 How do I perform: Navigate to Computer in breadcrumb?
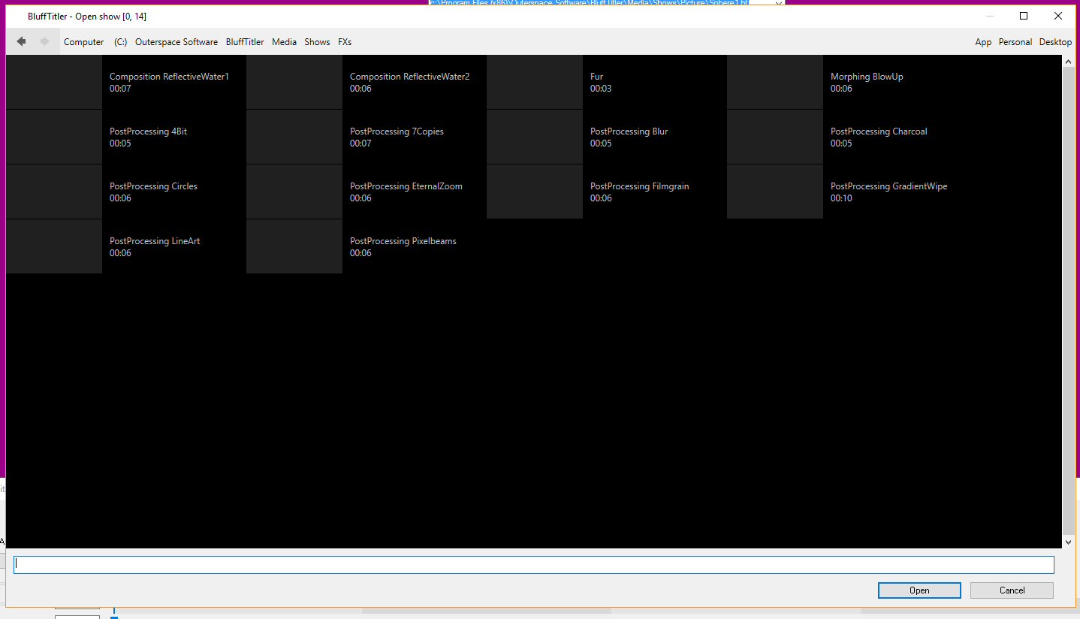click(x=83, y=42)
